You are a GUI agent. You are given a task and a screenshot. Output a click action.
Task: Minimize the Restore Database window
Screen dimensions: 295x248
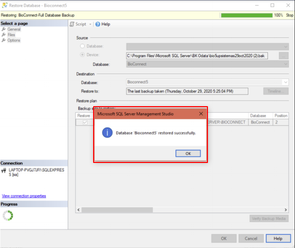coord(257,5)
